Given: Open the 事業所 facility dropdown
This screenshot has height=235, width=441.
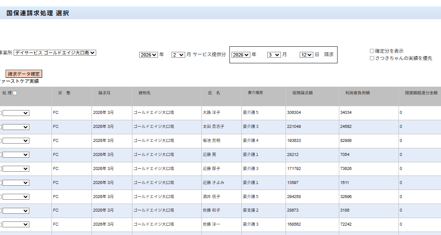Looking at the screenshot, I should click(55, 53).
